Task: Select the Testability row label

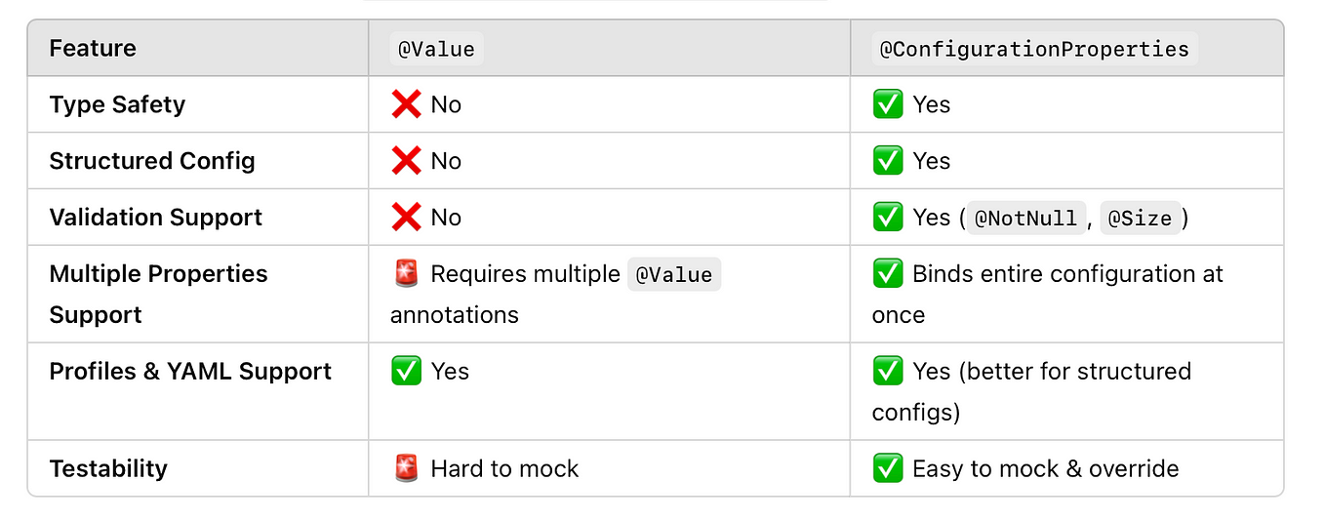Action: pyautogui.click(x=108, y=468)
